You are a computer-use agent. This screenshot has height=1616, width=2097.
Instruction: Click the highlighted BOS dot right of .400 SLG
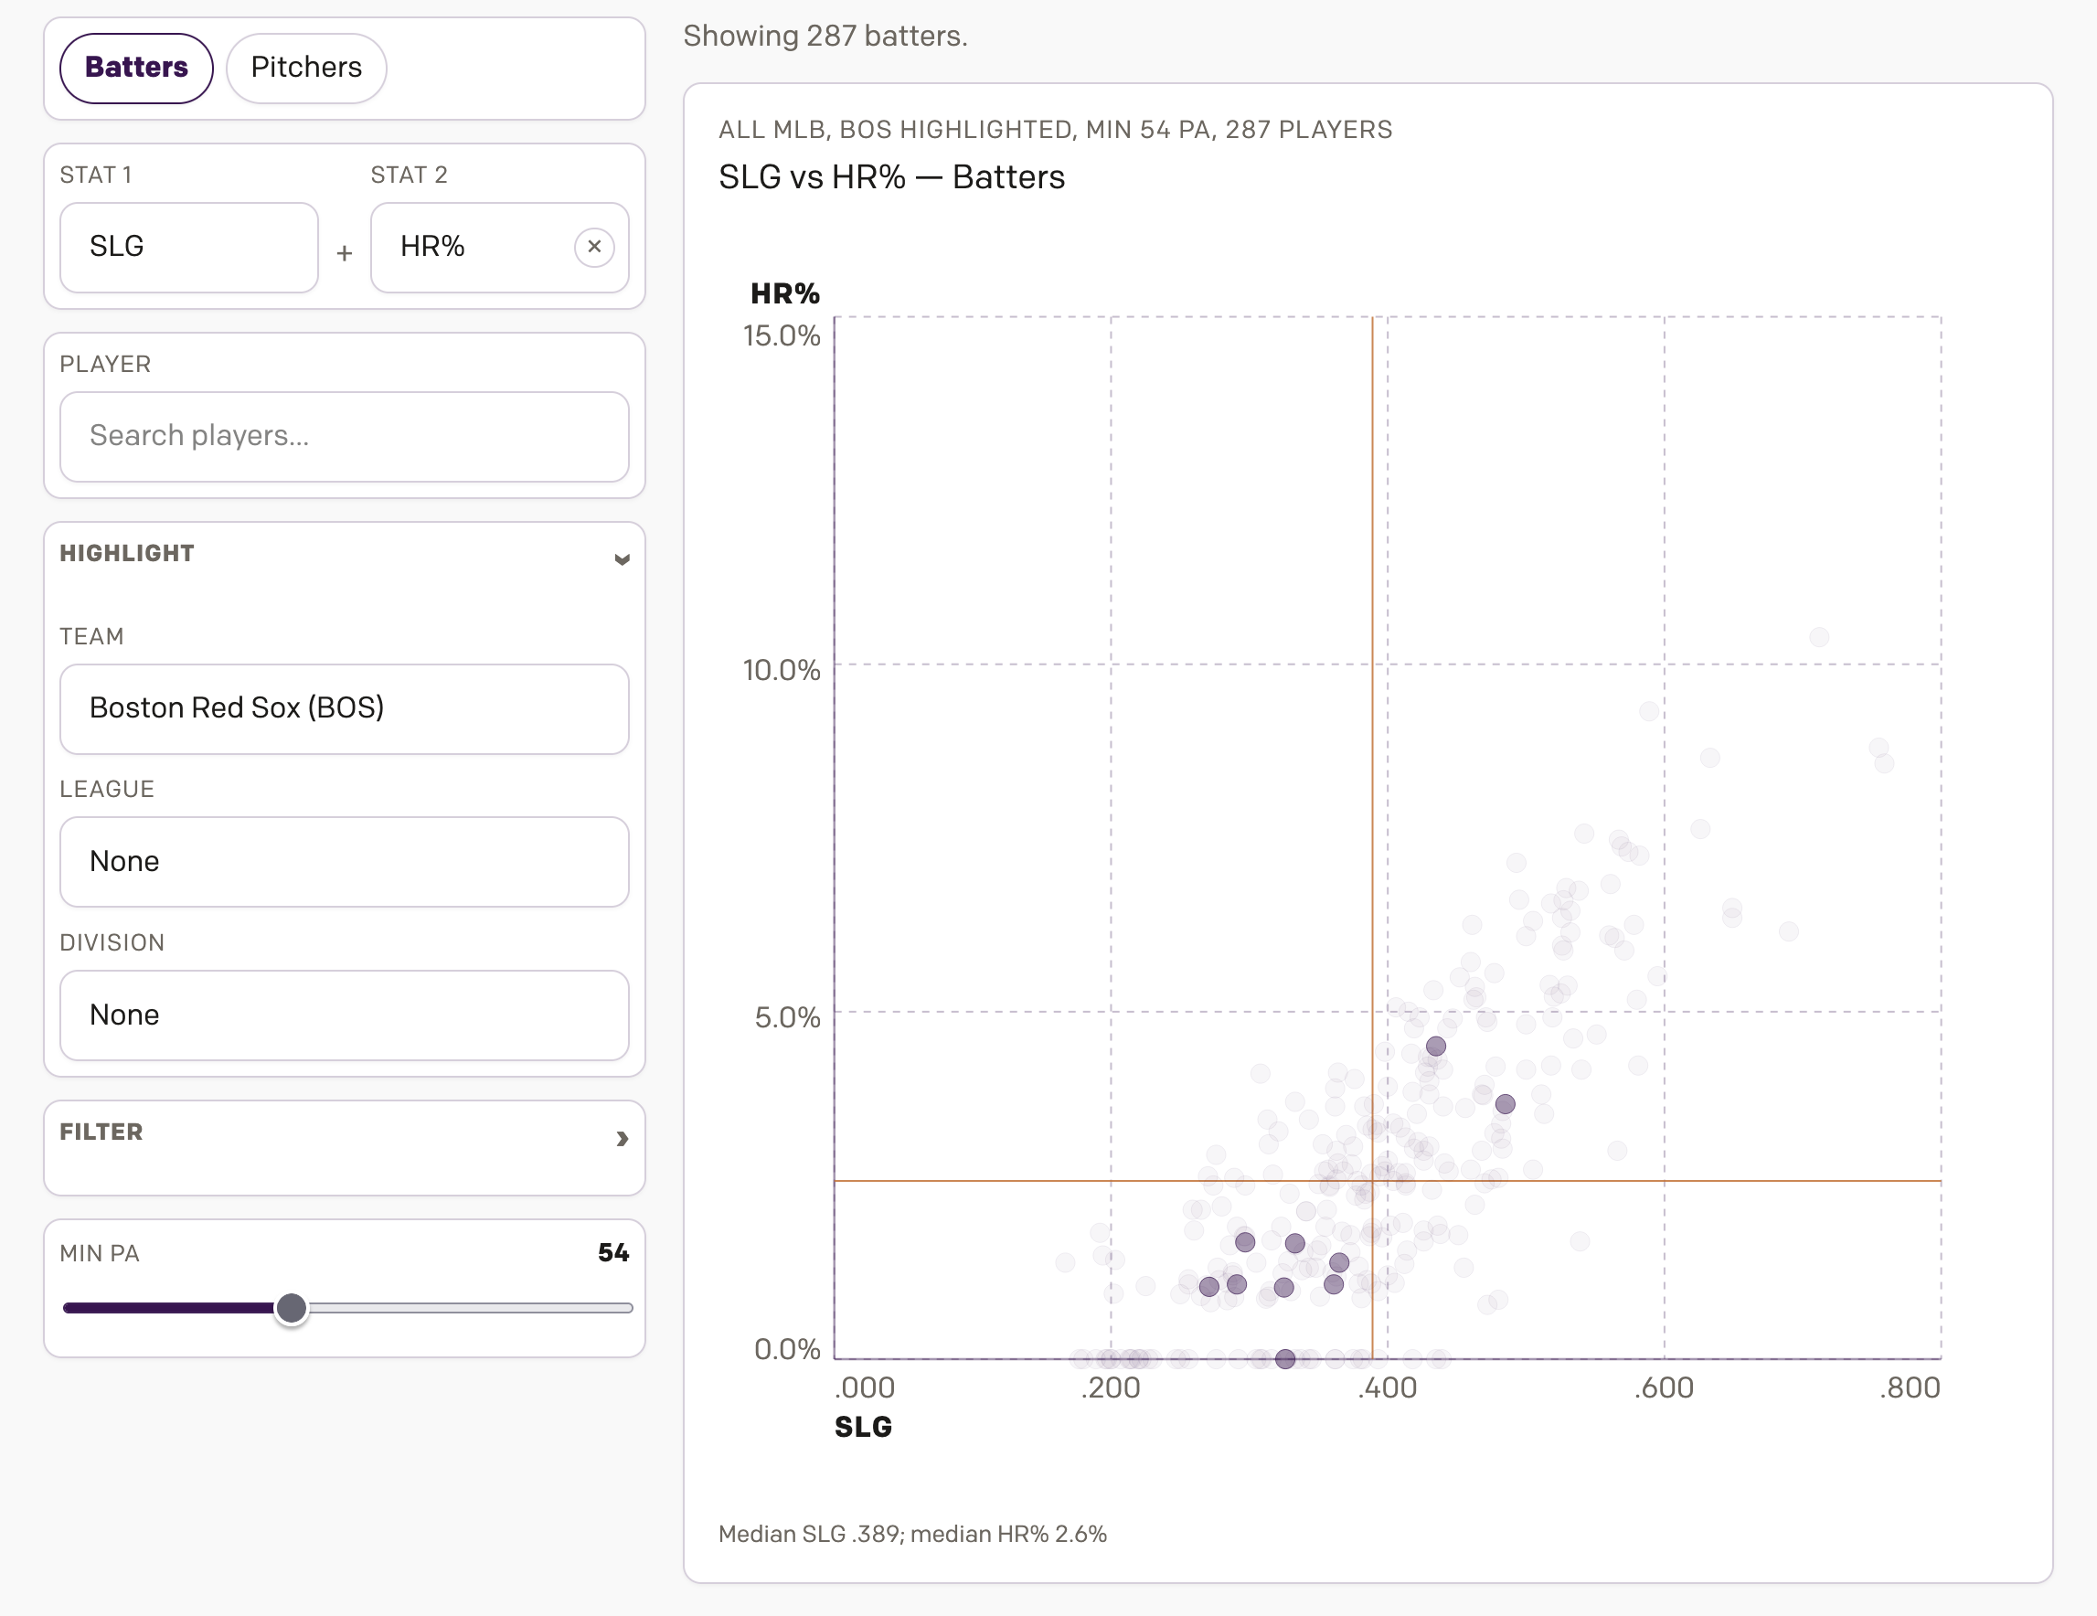click(x=1505, y=1104)
